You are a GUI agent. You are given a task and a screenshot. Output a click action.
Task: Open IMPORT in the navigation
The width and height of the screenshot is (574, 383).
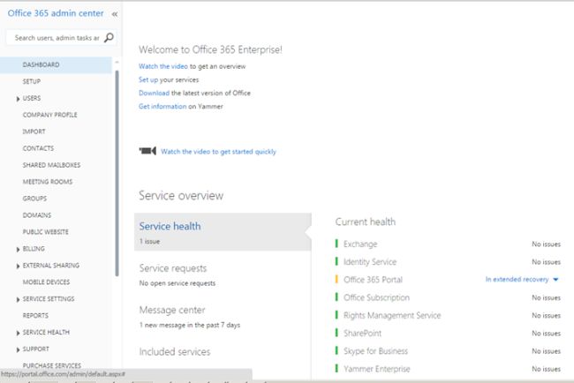[x=34, y=131]
